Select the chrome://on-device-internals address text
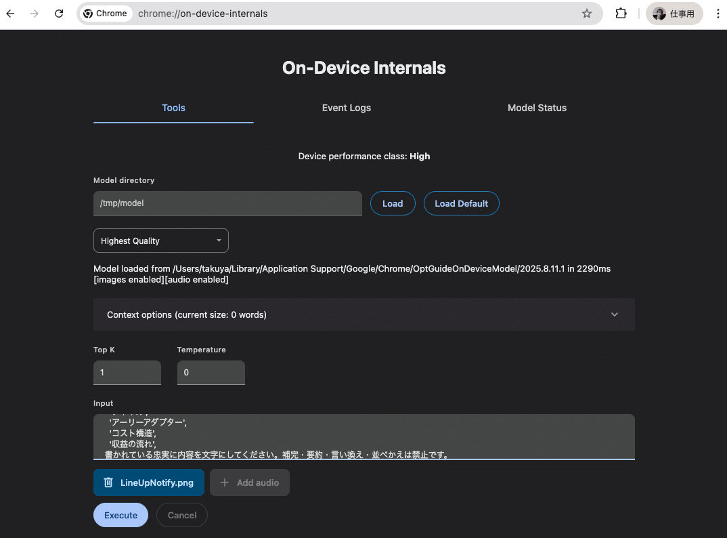Viewport: 727px width, 538px height. (x=202, y=14)
